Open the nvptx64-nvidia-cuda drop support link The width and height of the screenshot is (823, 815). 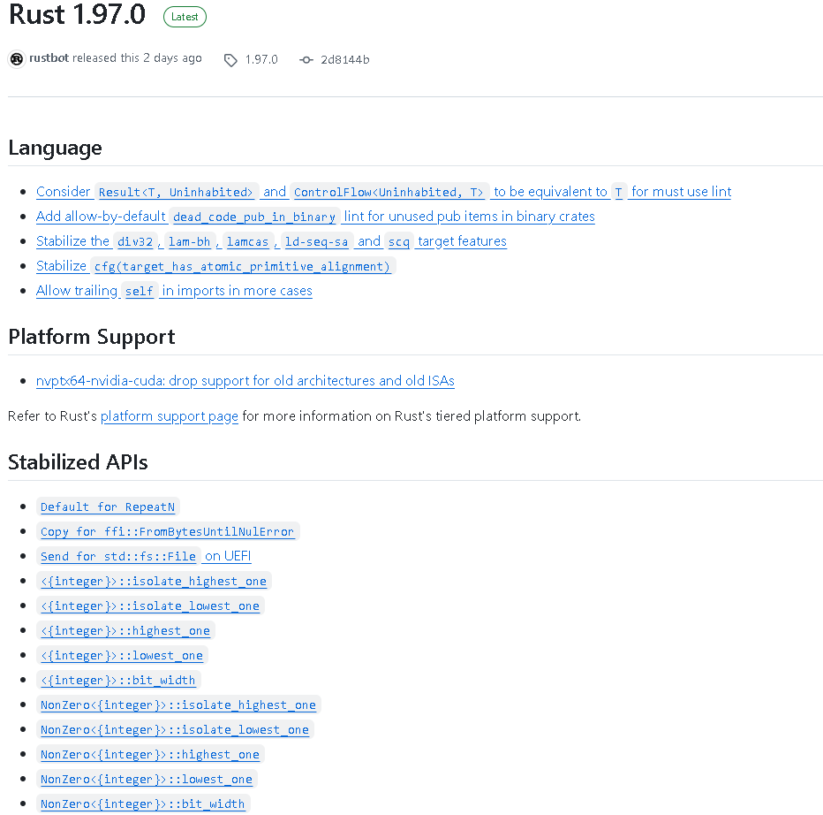click(x=245, y=380)
